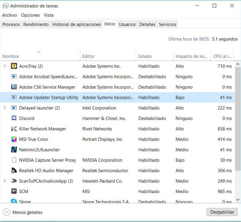Click the NVIDIA Capture Server Proxy icon

point(14,160)
